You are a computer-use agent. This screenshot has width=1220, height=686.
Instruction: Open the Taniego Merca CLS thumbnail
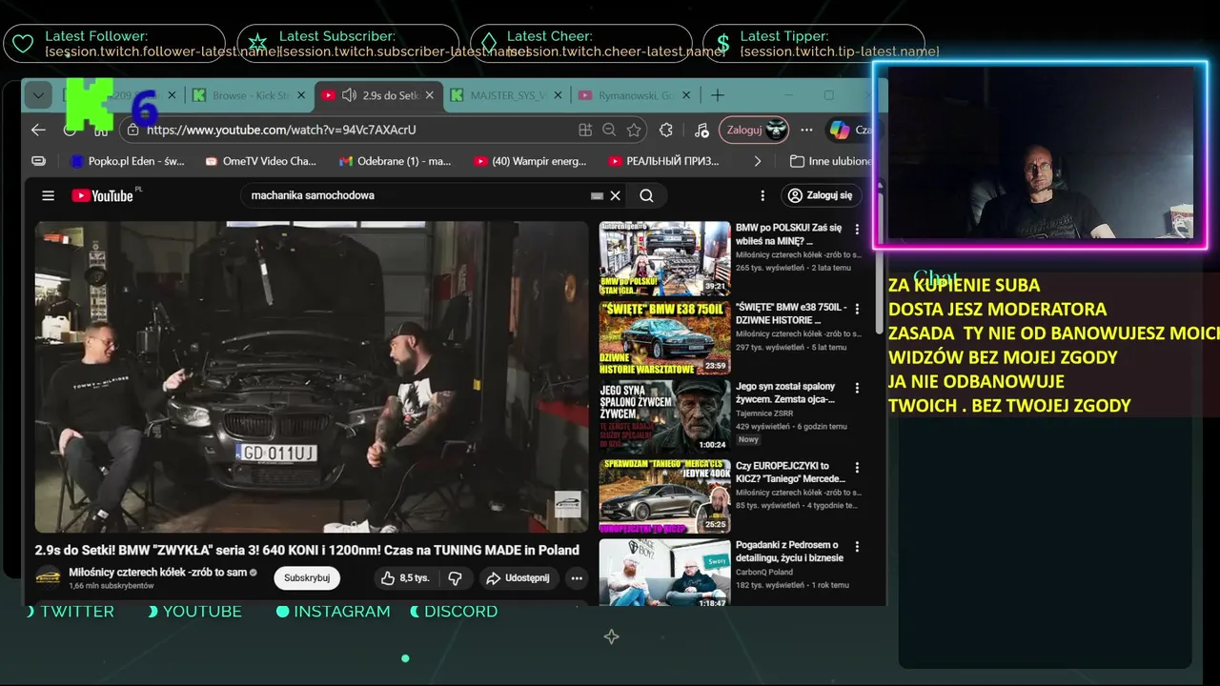[x=664, y=495]
